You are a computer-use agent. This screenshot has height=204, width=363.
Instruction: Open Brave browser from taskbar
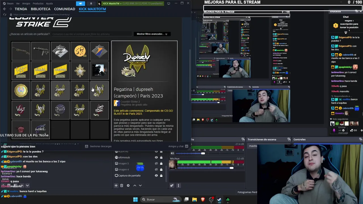point(203,199)
